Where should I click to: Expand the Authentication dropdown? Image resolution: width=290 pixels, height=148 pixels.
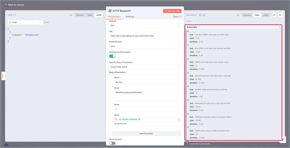145,46
